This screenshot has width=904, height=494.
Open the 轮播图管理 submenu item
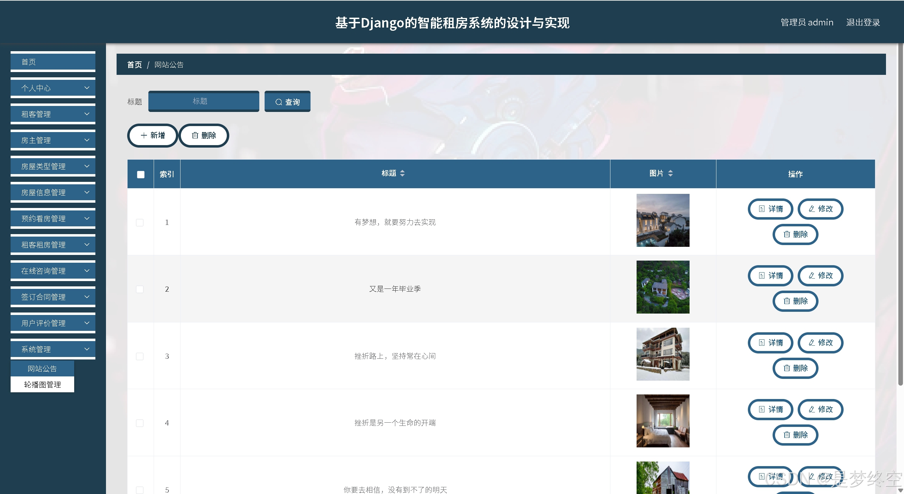click(42, 385)
